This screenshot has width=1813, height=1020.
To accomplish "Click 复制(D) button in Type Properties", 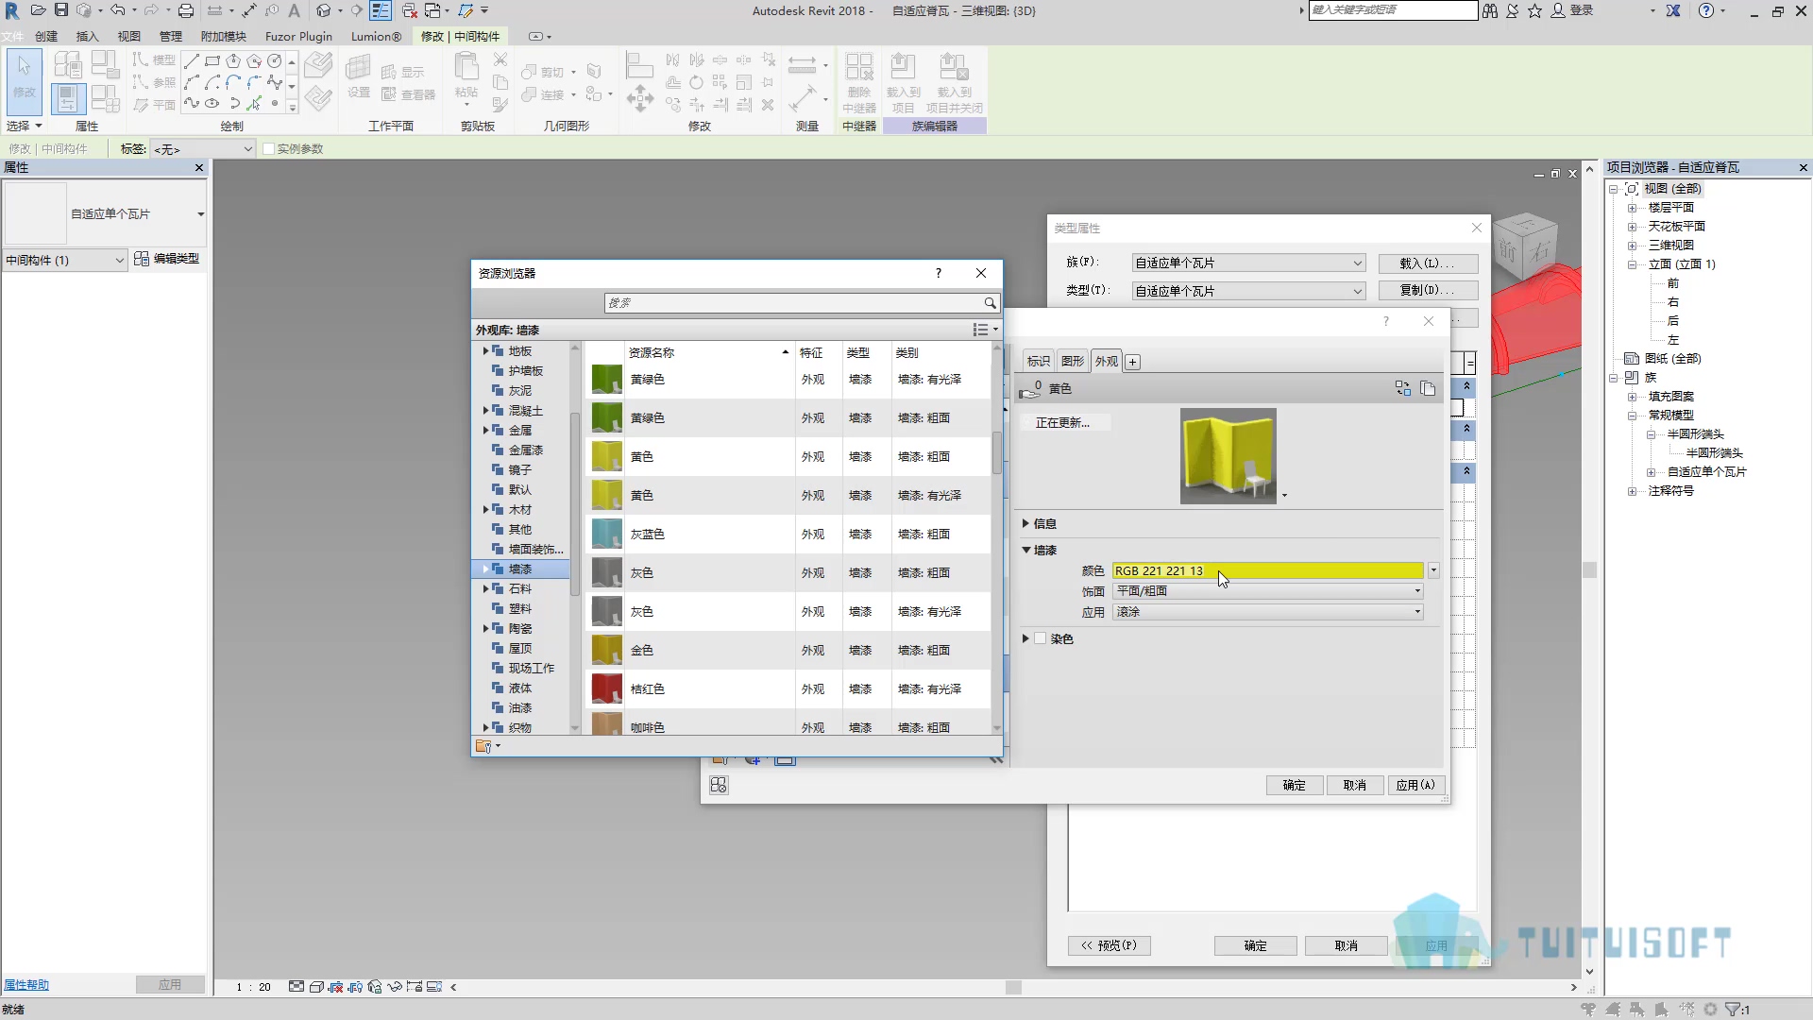I will [x=1428, y=290].
